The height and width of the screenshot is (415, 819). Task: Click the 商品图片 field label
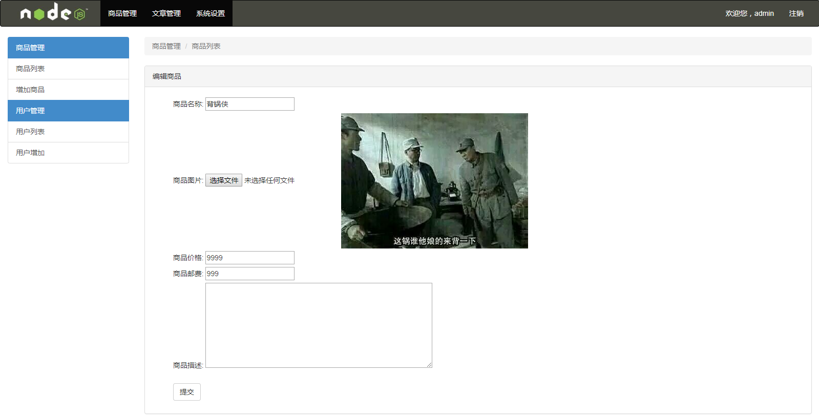pyautogui.click(x=188, y=180)
